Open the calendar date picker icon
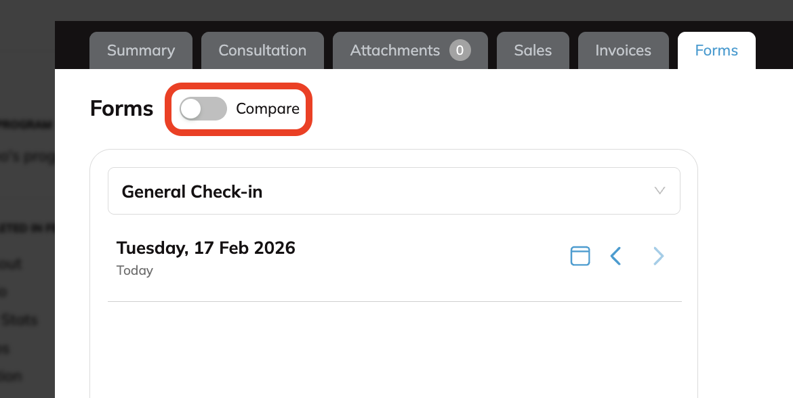This screenshot has width=793, height=398. click(580, 256)
